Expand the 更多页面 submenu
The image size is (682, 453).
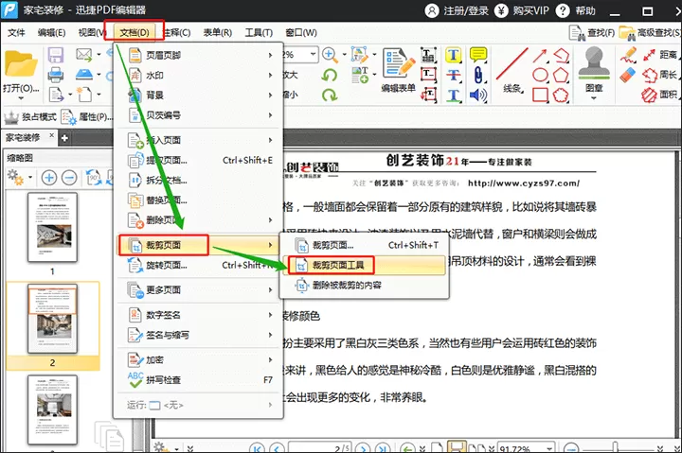198,289
